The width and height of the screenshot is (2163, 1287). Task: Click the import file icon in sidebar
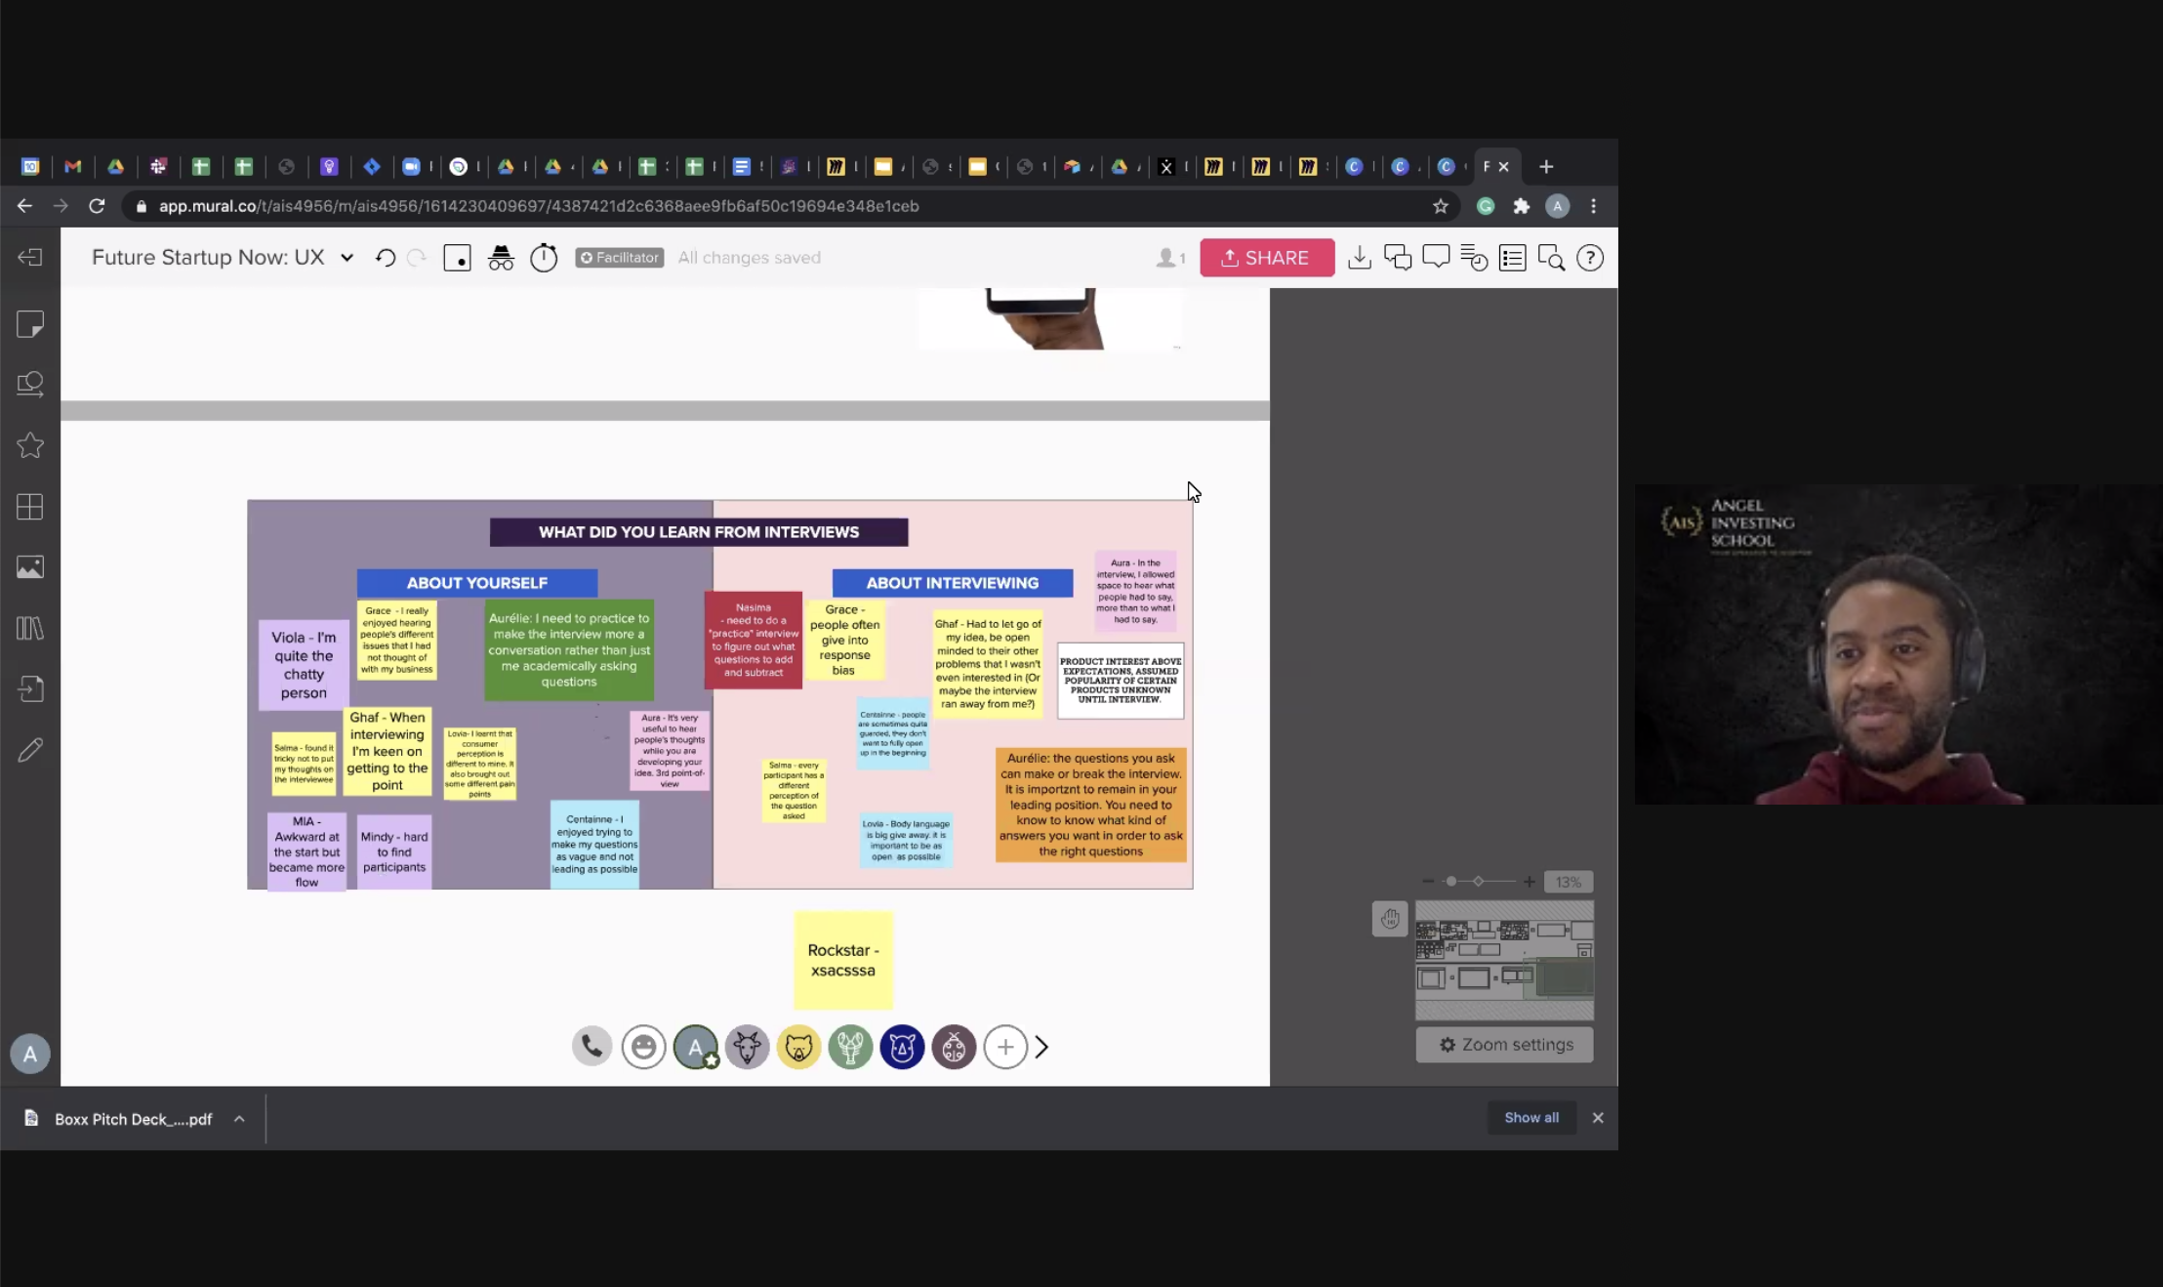pos(30,689)
